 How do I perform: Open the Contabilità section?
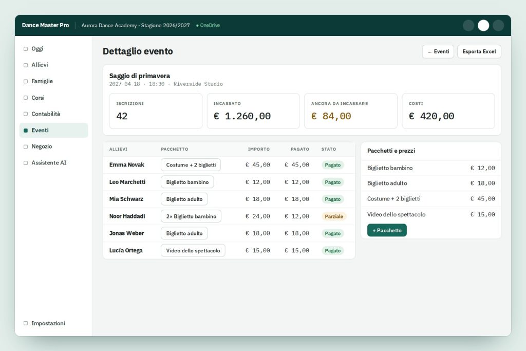point(53,114)
